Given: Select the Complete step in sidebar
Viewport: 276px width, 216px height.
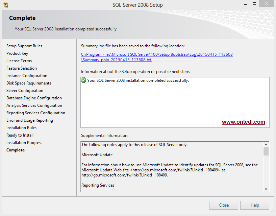Looking at the screenshot, I should pyautogui.click(x=16, y=150).
